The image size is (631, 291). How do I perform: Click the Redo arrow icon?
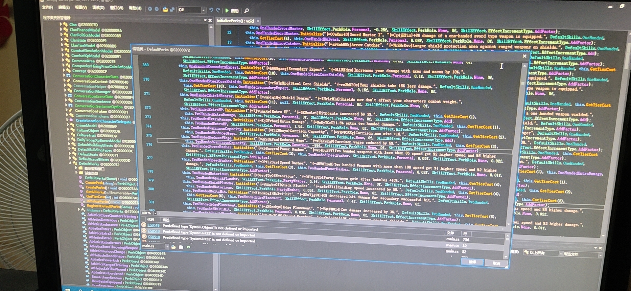click(218, 10)
